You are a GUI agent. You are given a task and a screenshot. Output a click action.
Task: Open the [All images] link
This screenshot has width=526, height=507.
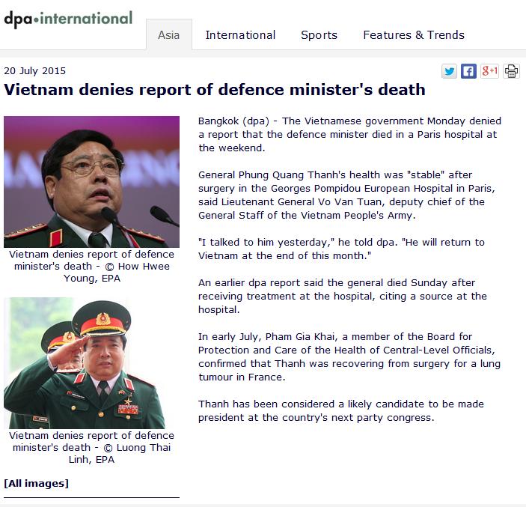pos(36,483)
